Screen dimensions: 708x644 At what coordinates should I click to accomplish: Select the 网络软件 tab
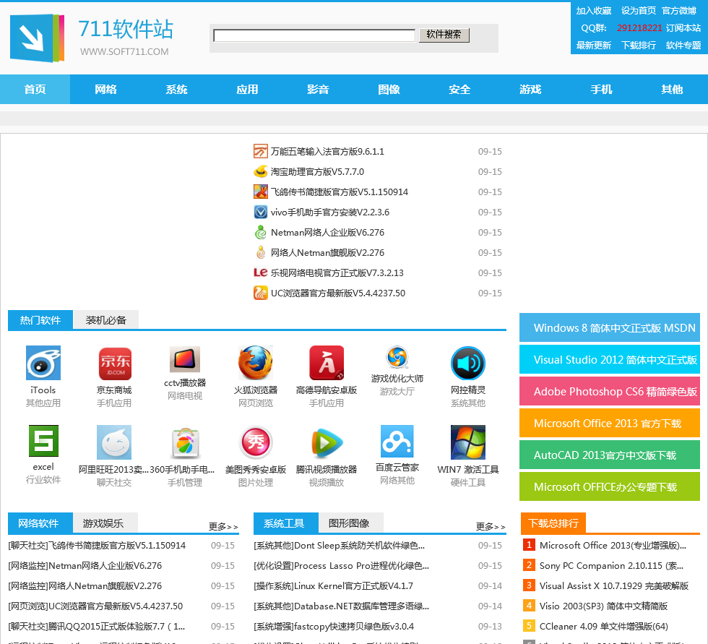(40, 523)
